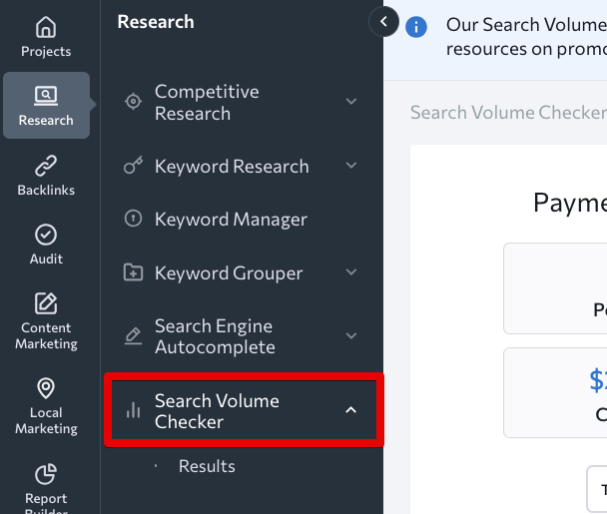Click the Search Volume Checker breadcrumb
Viewport: 607px width, 514px height.
click(508, 113)
